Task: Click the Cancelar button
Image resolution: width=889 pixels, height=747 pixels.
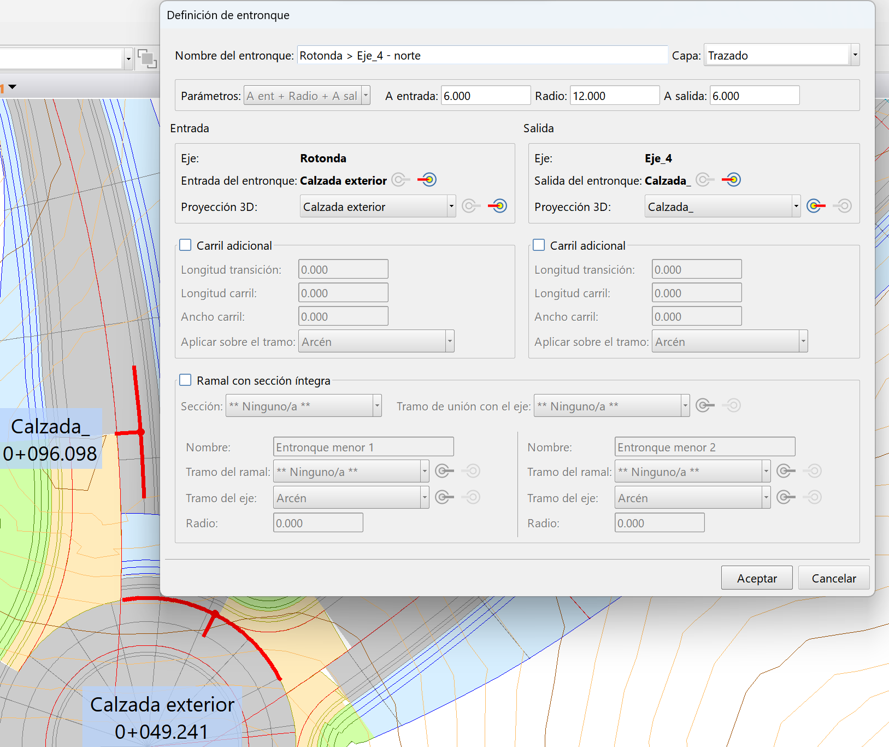Action: [833, 578]
